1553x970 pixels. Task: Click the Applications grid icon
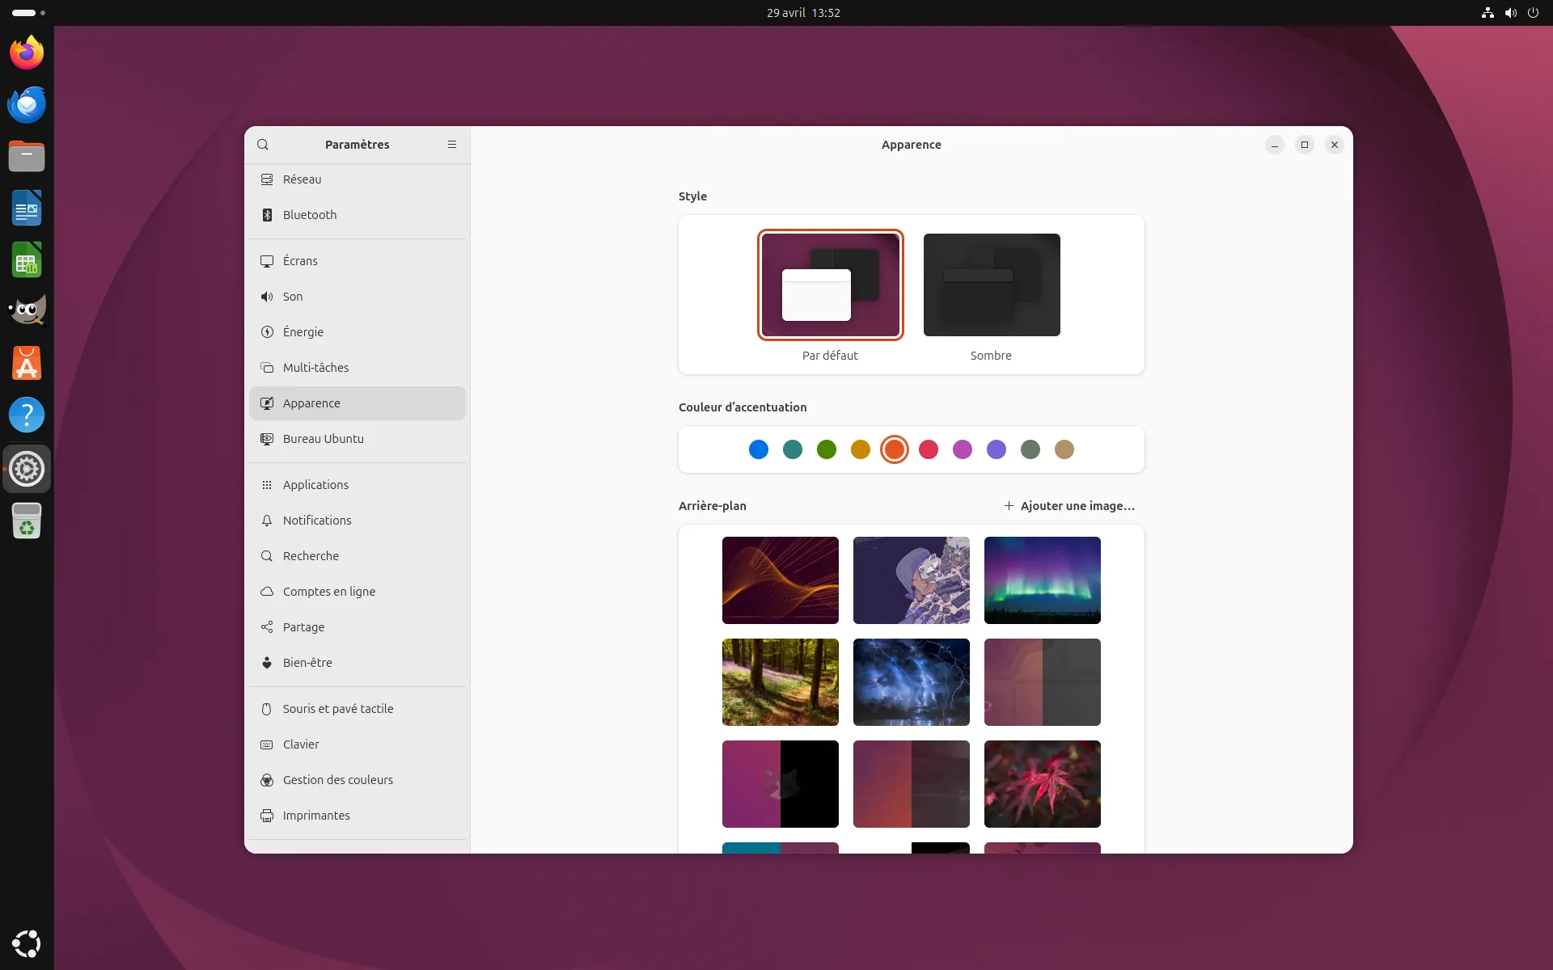267,485
